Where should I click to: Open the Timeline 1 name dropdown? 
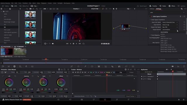77,9
